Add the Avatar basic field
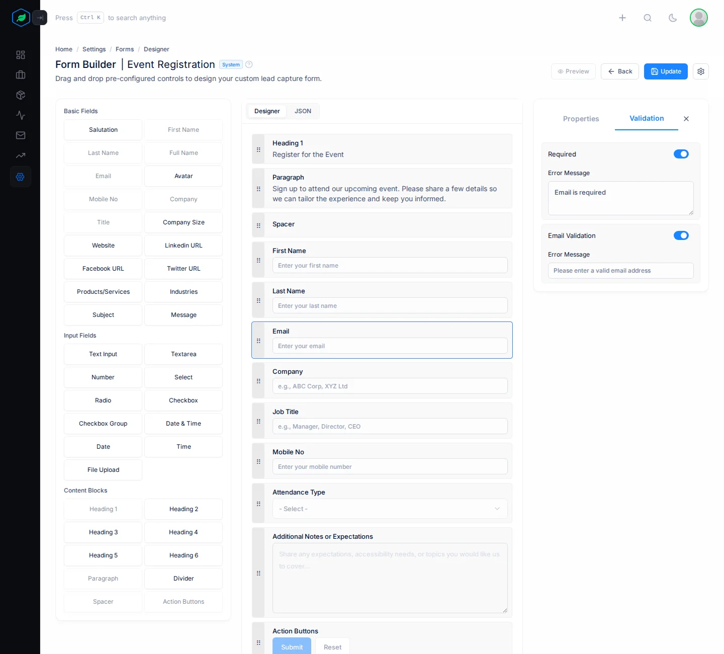The image size is (724, 654). [x=184, y=176]
